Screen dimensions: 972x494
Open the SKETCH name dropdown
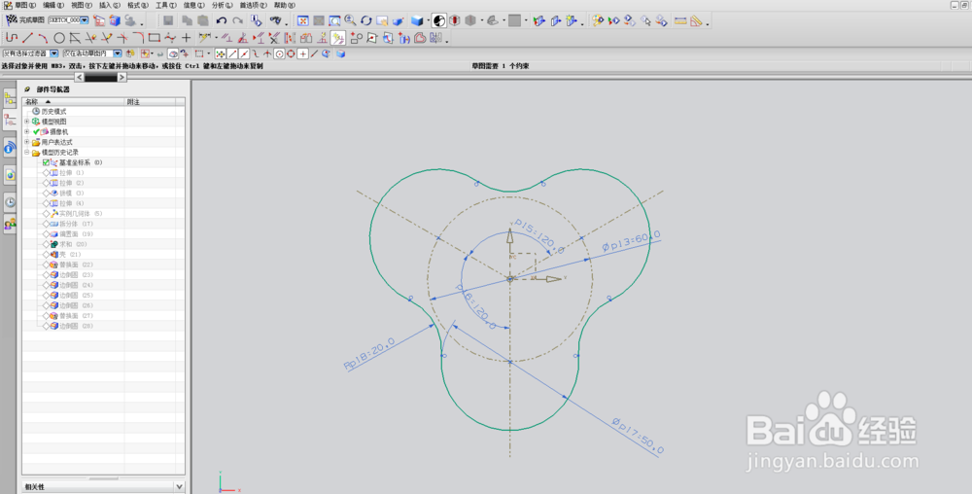tap(85, 20)
